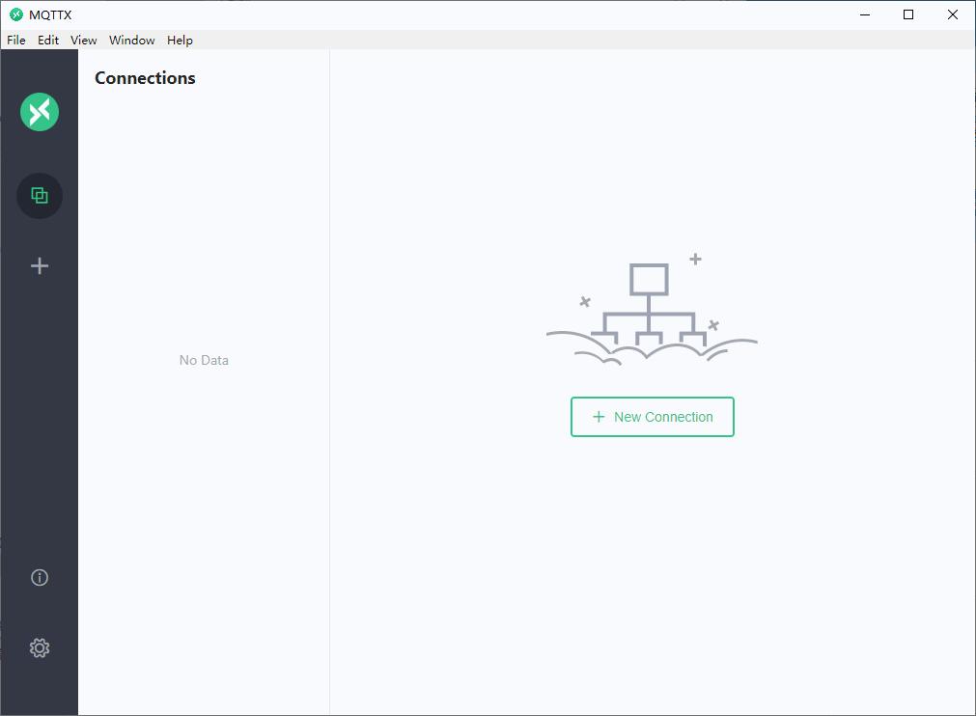Click the MQTTX app icon in title bar

pos(16,14)
